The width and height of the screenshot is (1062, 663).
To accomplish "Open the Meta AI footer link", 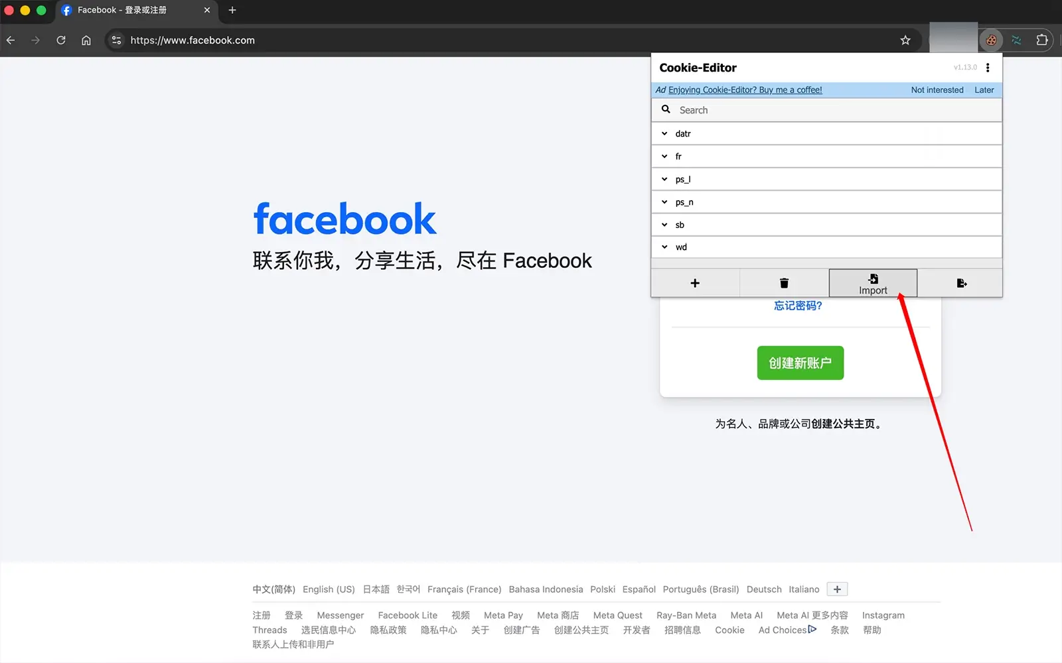I will pyautogui.click(x=746, y=615).
